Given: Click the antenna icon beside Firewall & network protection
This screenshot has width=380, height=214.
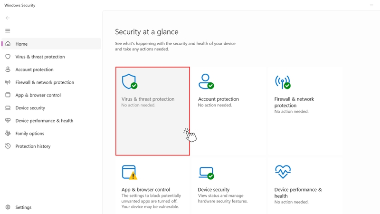Looking at the screenshot, I should (x=8, y=82).
